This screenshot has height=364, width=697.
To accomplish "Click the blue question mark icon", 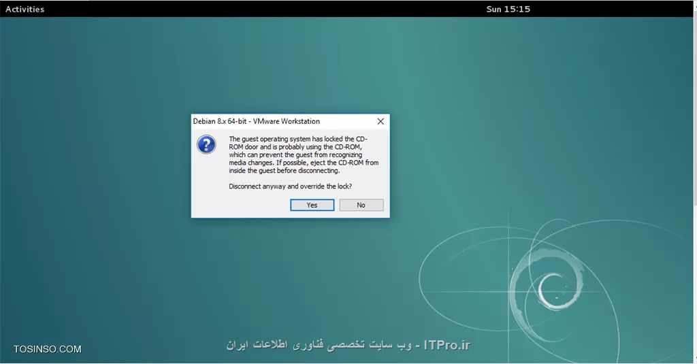I will (206, 144).
